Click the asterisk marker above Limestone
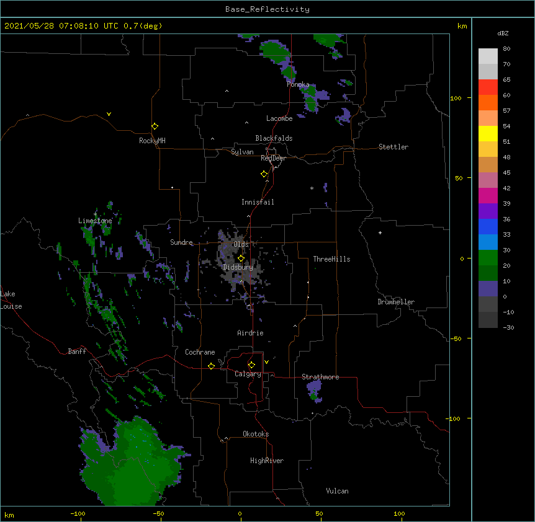The height and width of the screenshot is (522, 535). pos(95,214)
